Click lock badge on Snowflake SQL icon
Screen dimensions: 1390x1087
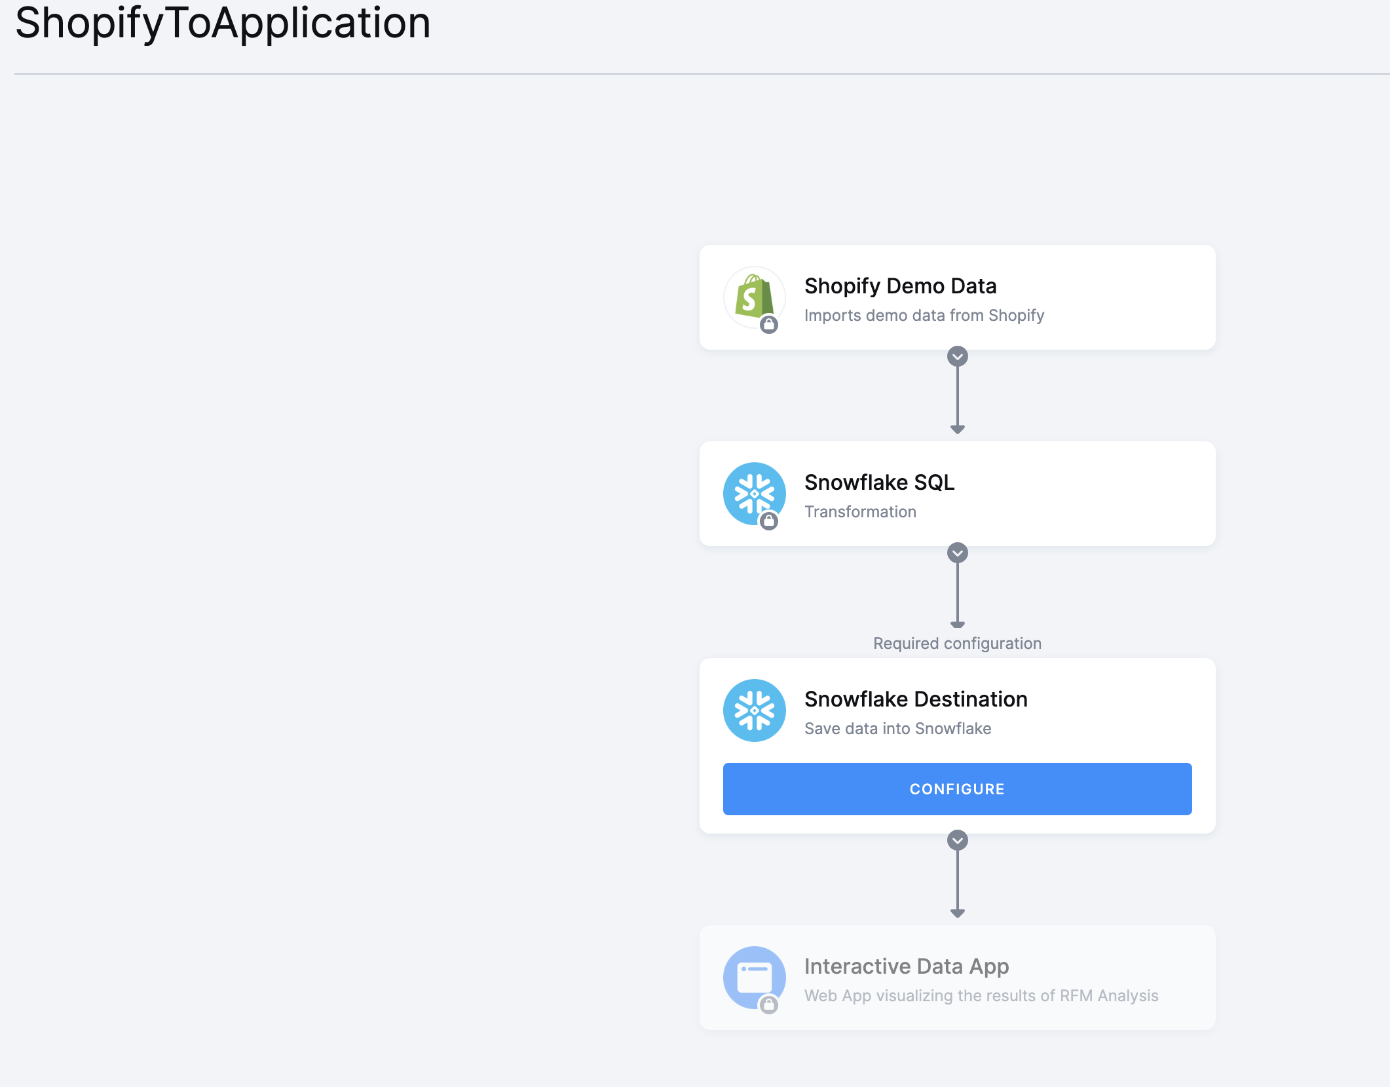[769, 521]
